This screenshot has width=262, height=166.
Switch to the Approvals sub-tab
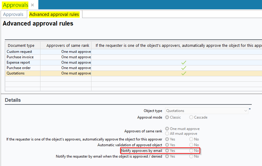tap(13, 14)
